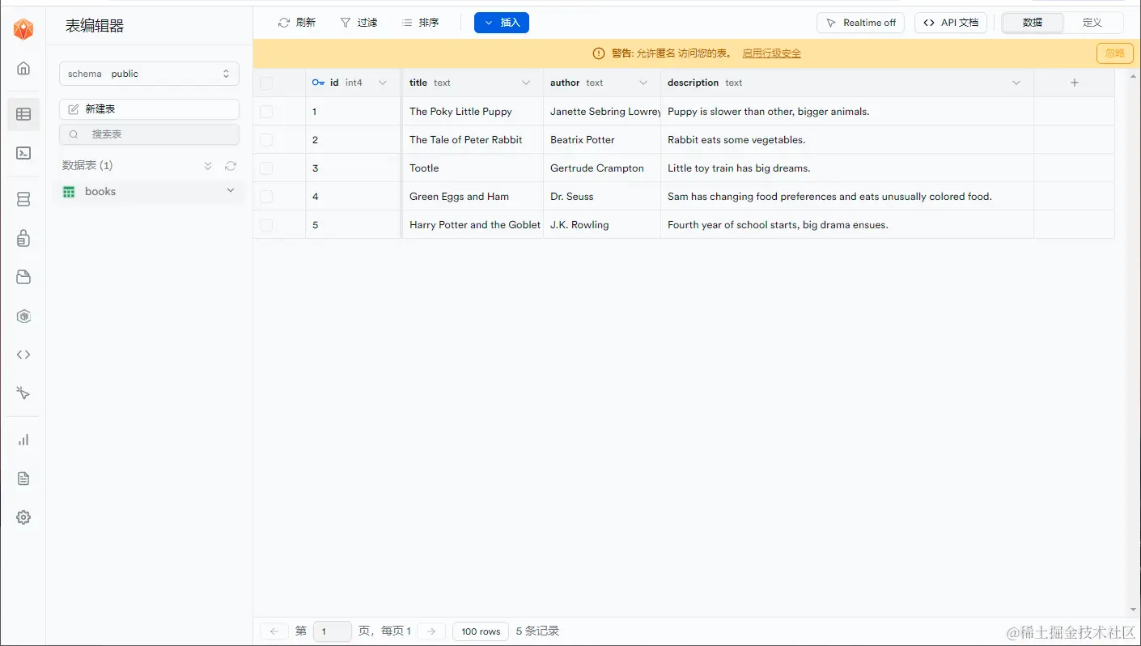1141x646 pixels.
Task: Check the Harry Potter row checkbox
Action: 266,225
